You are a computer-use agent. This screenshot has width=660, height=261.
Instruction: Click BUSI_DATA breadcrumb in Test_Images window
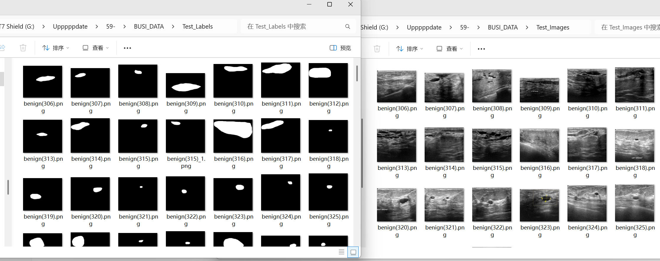[x=503, y=27]
